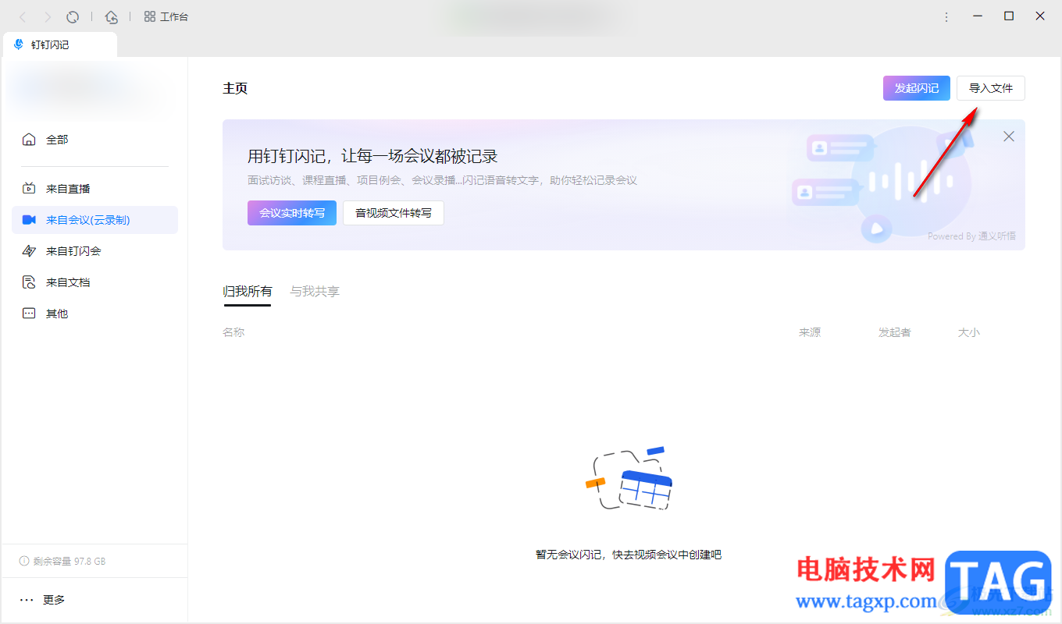Viewport: 1062px width, 624px height.
Task: Click the info icon beside 剩余容量
Action: (x=24, y=562)
